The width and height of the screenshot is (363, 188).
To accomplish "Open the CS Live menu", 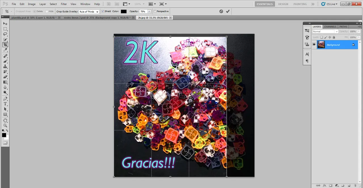I will (x=330, y=4).
